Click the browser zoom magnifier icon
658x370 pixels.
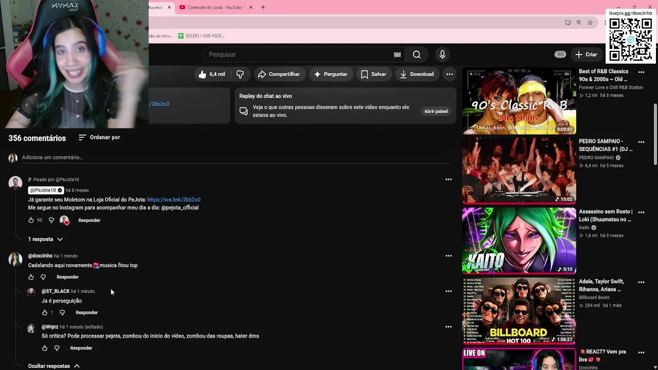pos(579,23)
